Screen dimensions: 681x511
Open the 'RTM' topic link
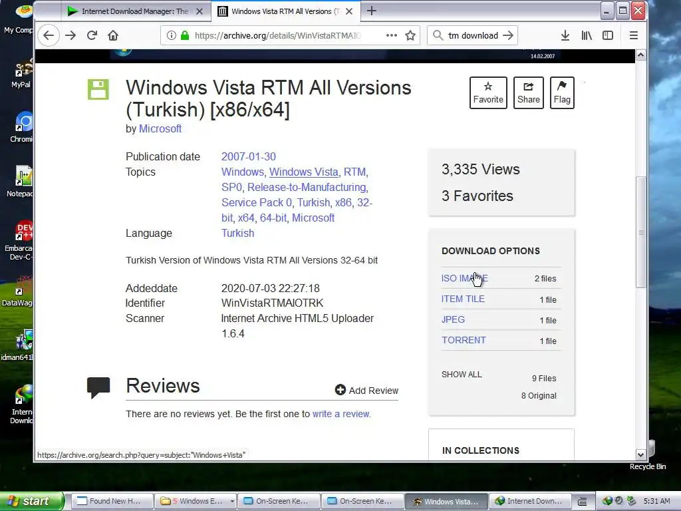(354, 172)
